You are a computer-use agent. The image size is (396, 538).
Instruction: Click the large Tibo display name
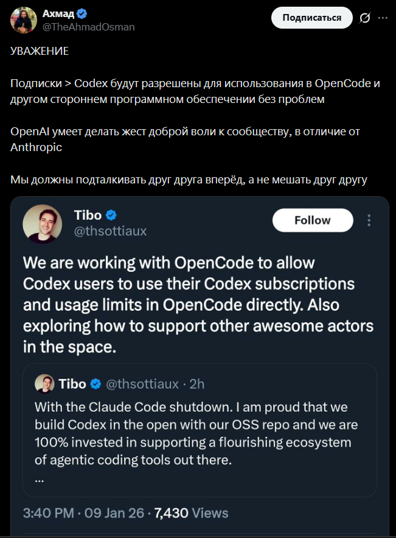pos(88,215)
